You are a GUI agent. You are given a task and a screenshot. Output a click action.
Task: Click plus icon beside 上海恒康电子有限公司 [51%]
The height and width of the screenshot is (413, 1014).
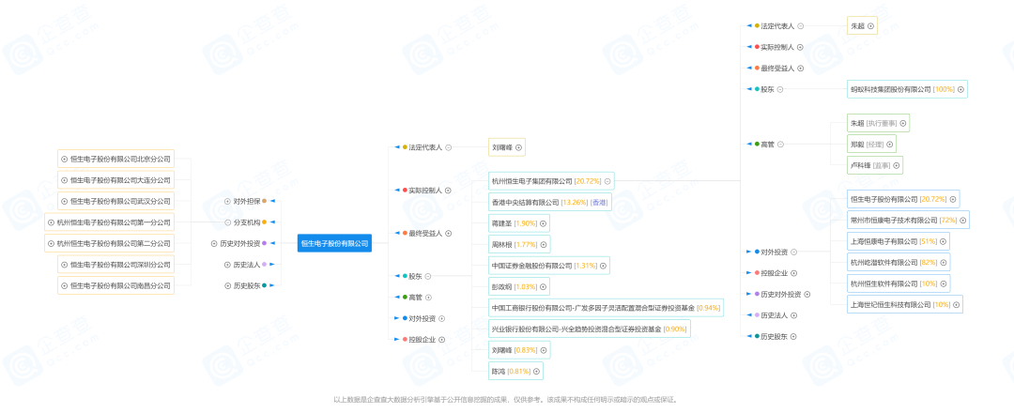[x=943, y=241]
